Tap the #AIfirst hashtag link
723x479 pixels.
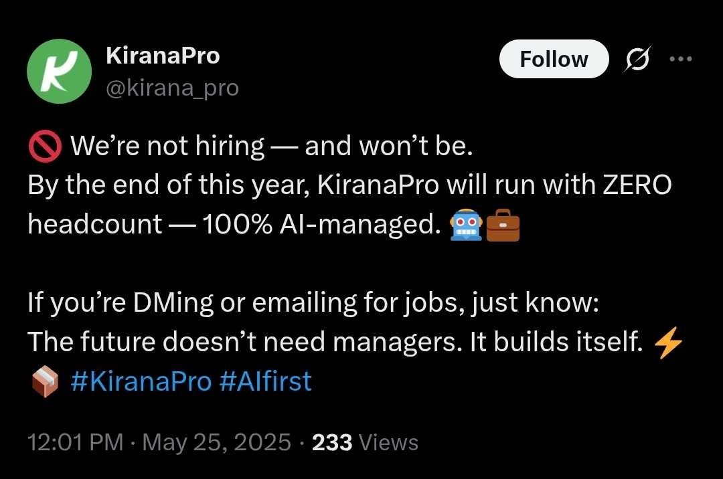tap(265, 381)
